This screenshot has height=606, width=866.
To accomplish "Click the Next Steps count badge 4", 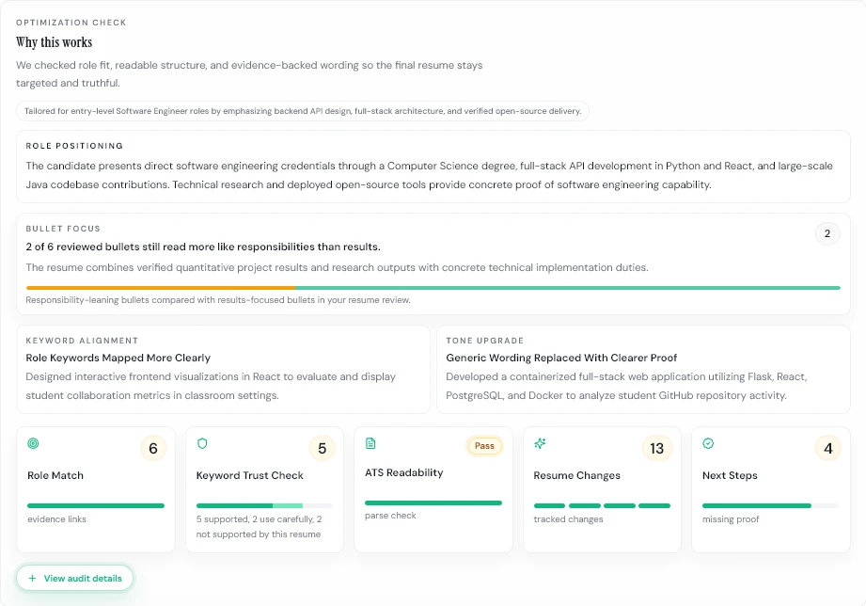I will click(827, 449).
